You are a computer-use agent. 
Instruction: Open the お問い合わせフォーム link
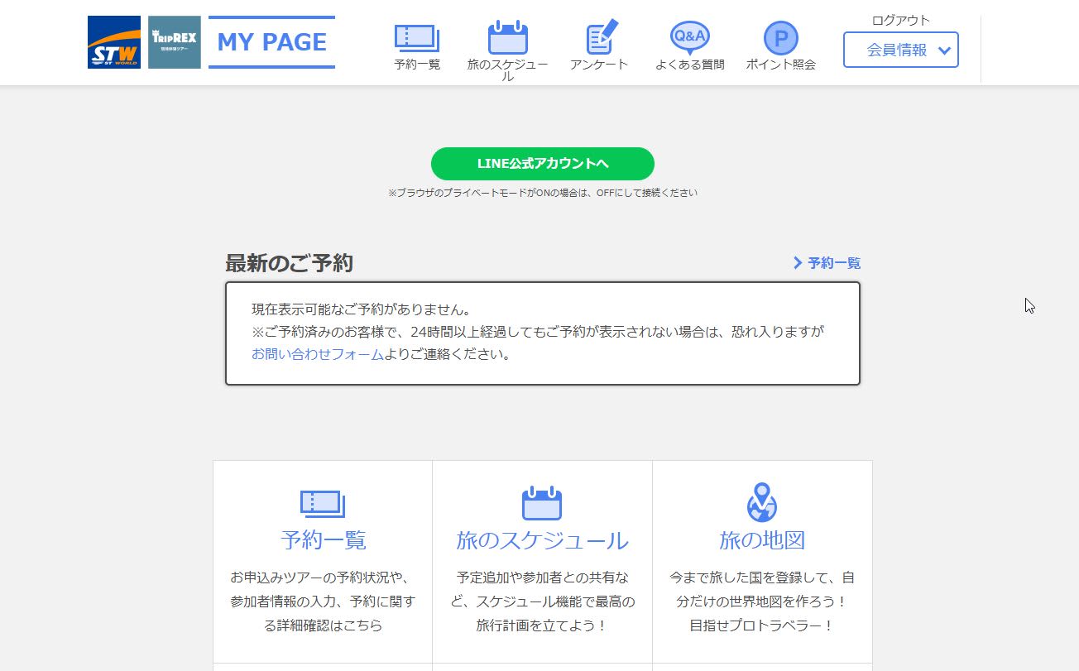318,355
